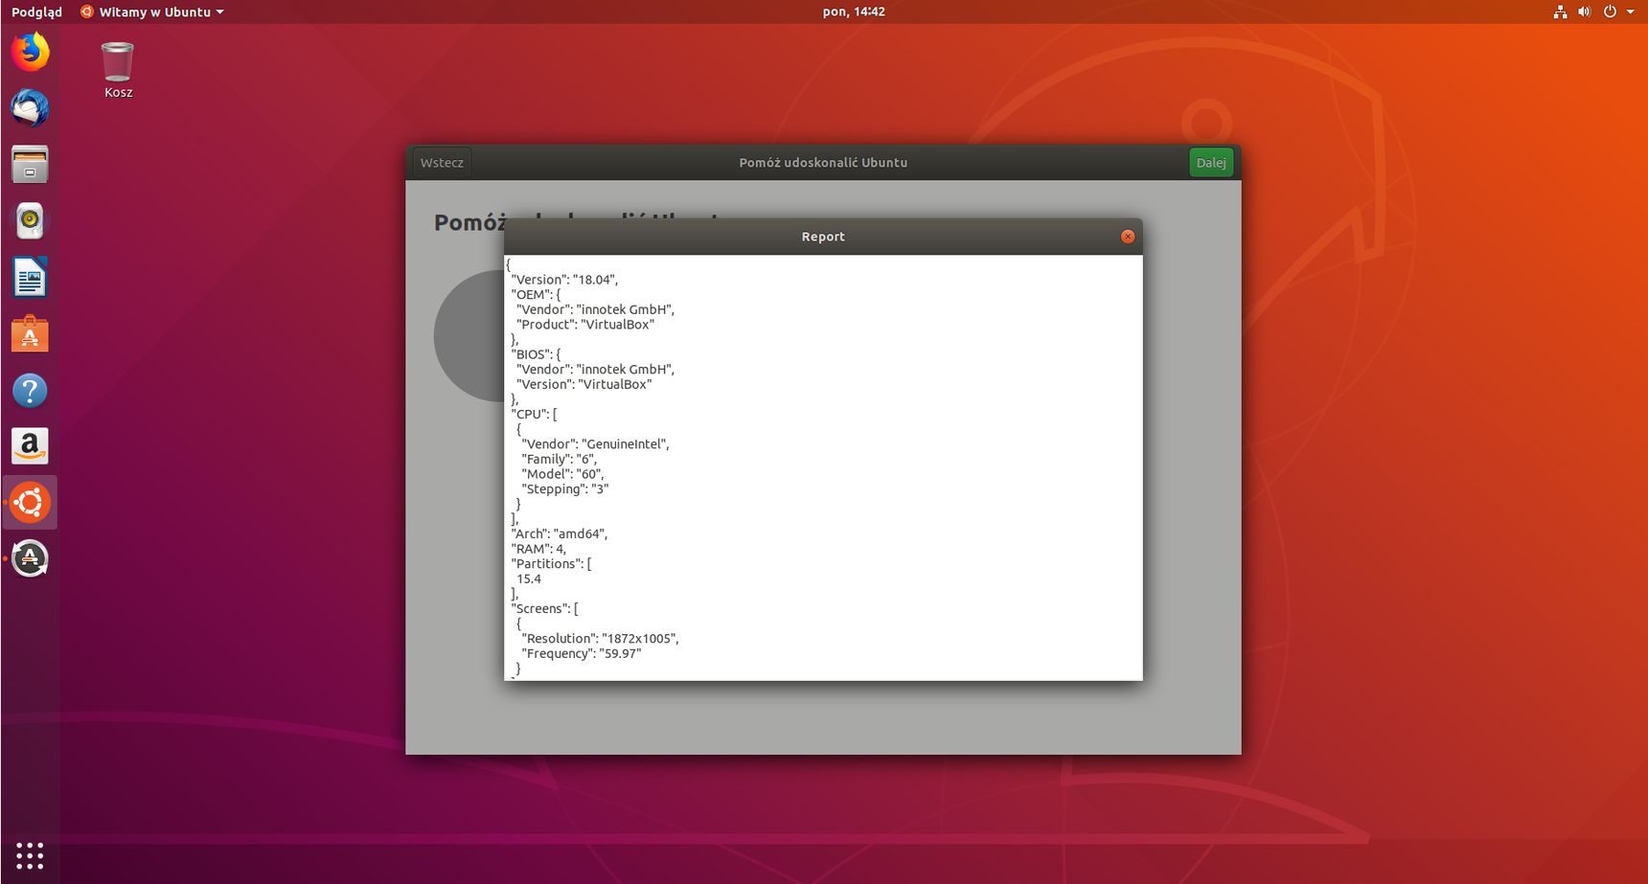Click the volume speaker icon in panel
Image resolution: width=1648 pixels, height=884 pixels.
pyautogui.click(x=1584, y=12)
